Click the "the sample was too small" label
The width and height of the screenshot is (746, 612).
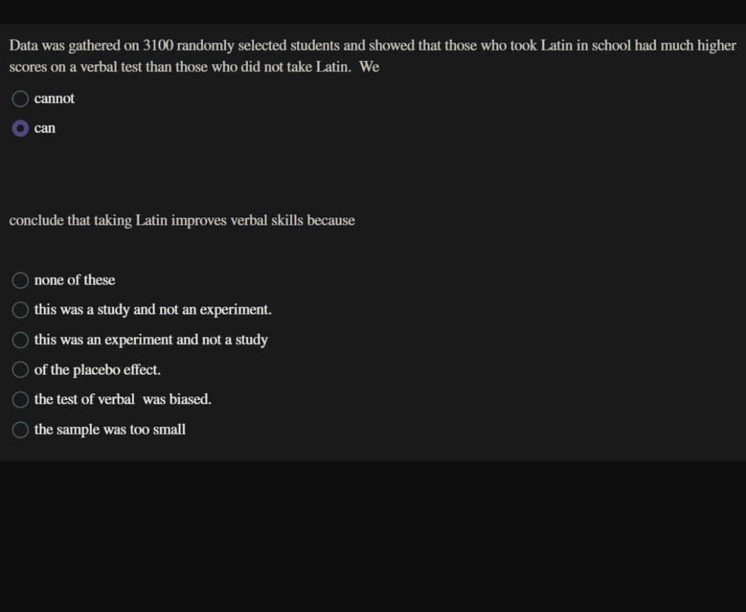[111, 429]
